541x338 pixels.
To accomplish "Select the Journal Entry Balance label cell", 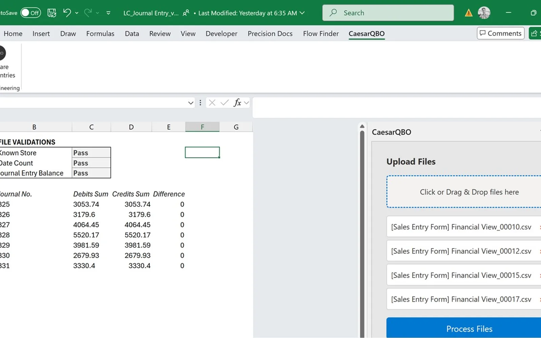I will coord(36,173).
